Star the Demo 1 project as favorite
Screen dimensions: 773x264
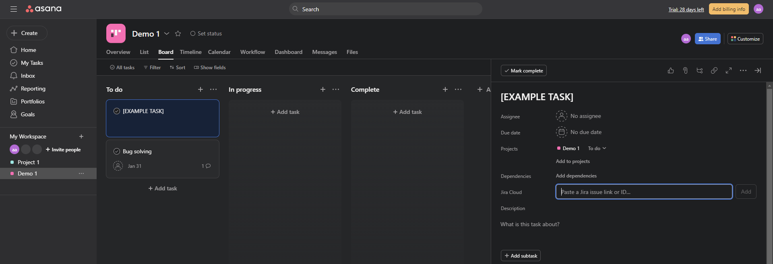[x=178, y=34]
